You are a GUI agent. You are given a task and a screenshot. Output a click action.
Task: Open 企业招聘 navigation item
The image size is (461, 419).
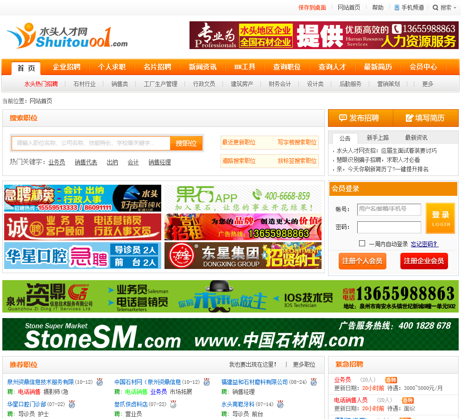pos(66,67)
